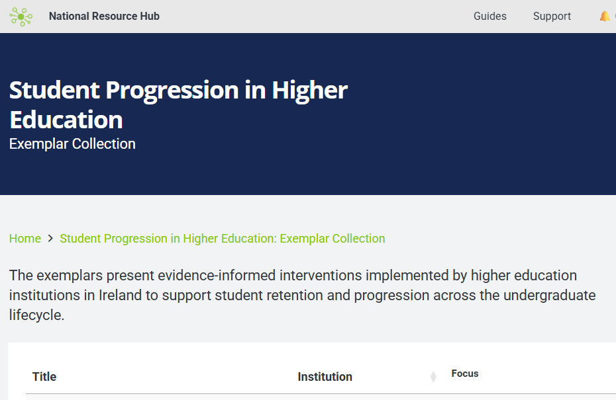Viewport: 616px width, 400px height.
Task: Sort table by Title column
Action: tap(44, 377)
